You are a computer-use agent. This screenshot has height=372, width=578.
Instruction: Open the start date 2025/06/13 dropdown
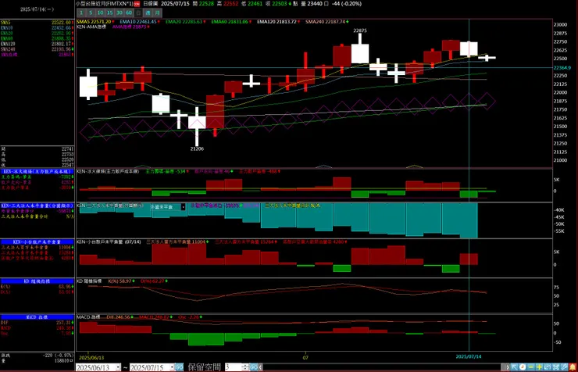118,367
